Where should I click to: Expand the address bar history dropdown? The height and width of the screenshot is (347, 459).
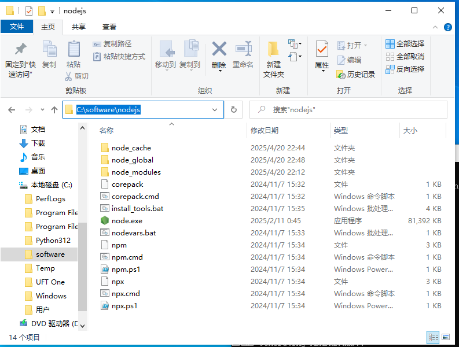215,110
